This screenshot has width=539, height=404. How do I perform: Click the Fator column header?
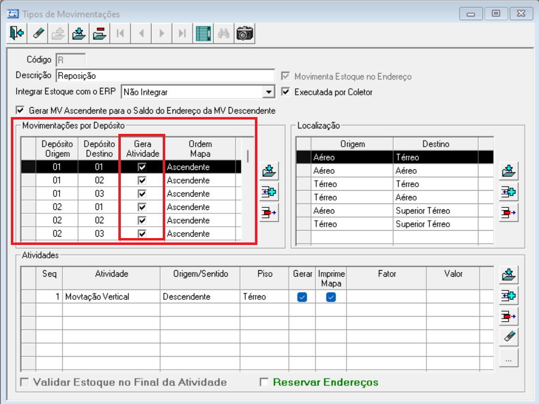click(387, 278)
